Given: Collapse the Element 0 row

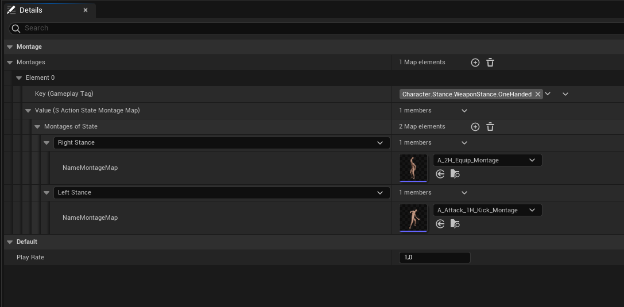Looking at the screenshot, I should 19,78.
